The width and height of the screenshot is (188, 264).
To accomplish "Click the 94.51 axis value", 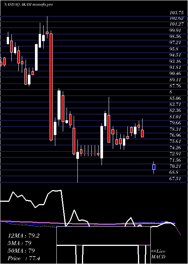I will click(x=175, y=55).
